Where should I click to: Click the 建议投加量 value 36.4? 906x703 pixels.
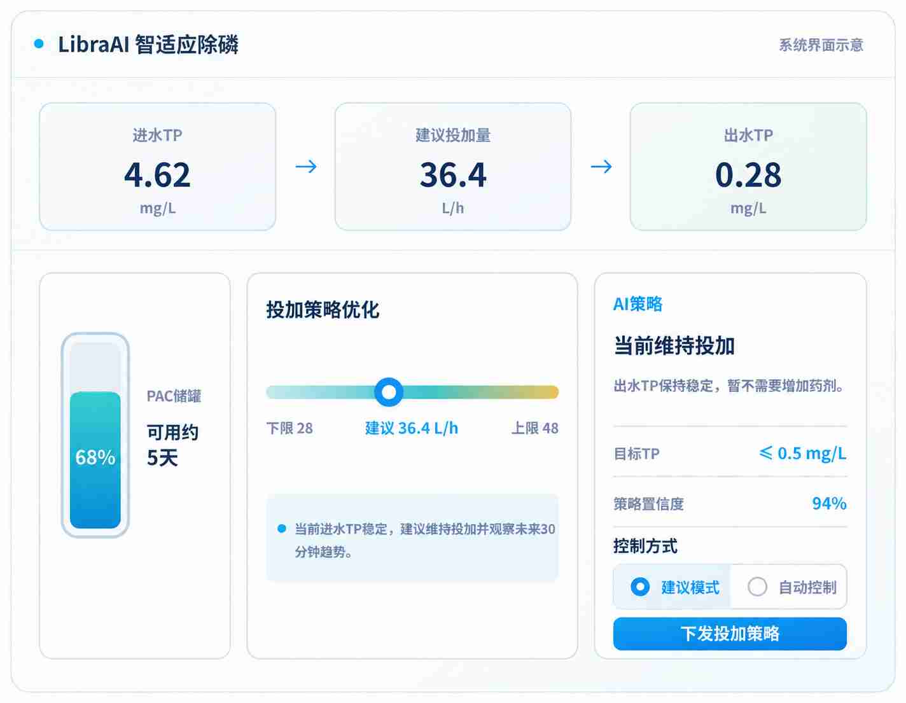(x=453, y=175)
